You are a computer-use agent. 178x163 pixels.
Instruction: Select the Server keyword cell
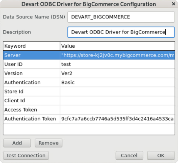[32, 55]
